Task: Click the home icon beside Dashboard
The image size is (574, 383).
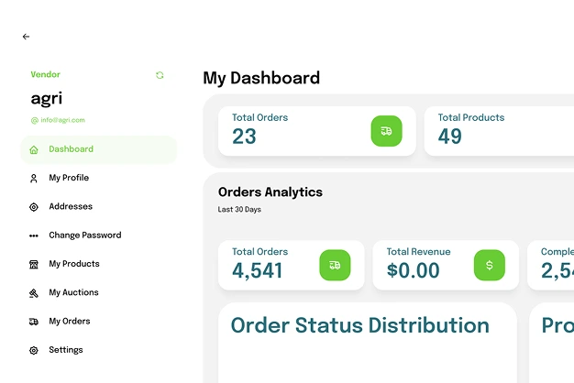Action: 34,149
